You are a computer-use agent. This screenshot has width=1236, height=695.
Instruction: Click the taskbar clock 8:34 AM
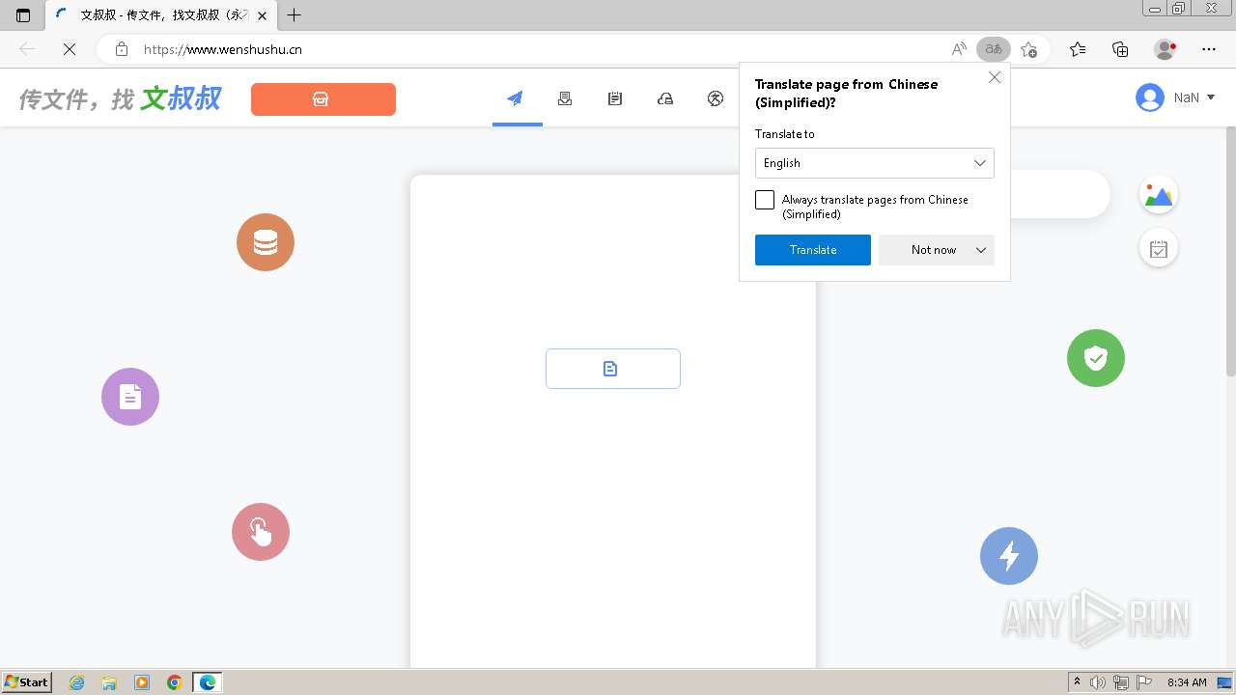pos(1187,682)
